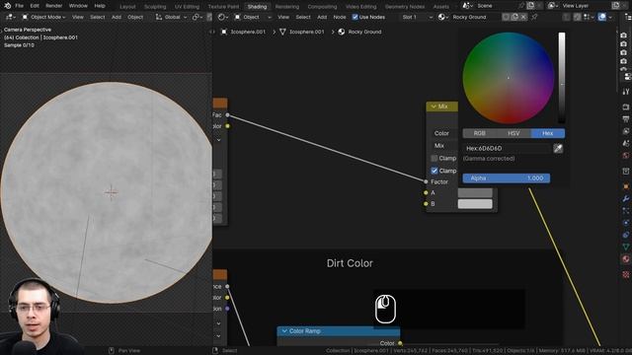Open the Output properties tab icon
This screenshot has width=632, height=355.
[x=626, y=118]
